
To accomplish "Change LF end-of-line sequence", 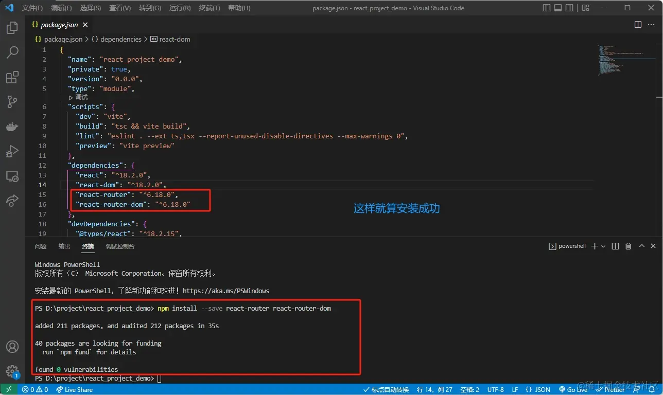I will 515,389.
